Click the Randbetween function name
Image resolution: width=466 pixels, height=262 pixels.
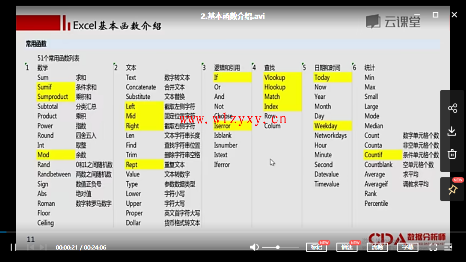(54, 174)
